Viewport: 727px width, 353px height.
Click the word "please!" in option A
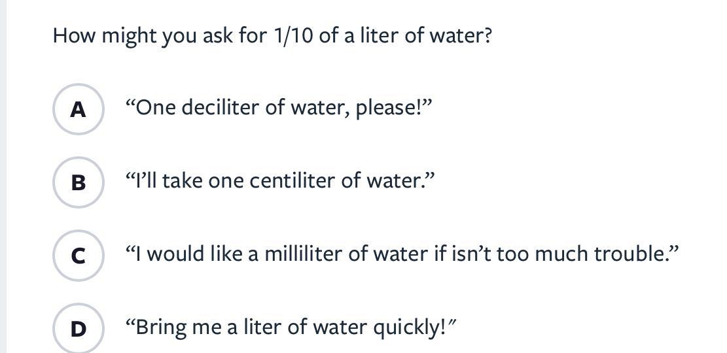392,107
